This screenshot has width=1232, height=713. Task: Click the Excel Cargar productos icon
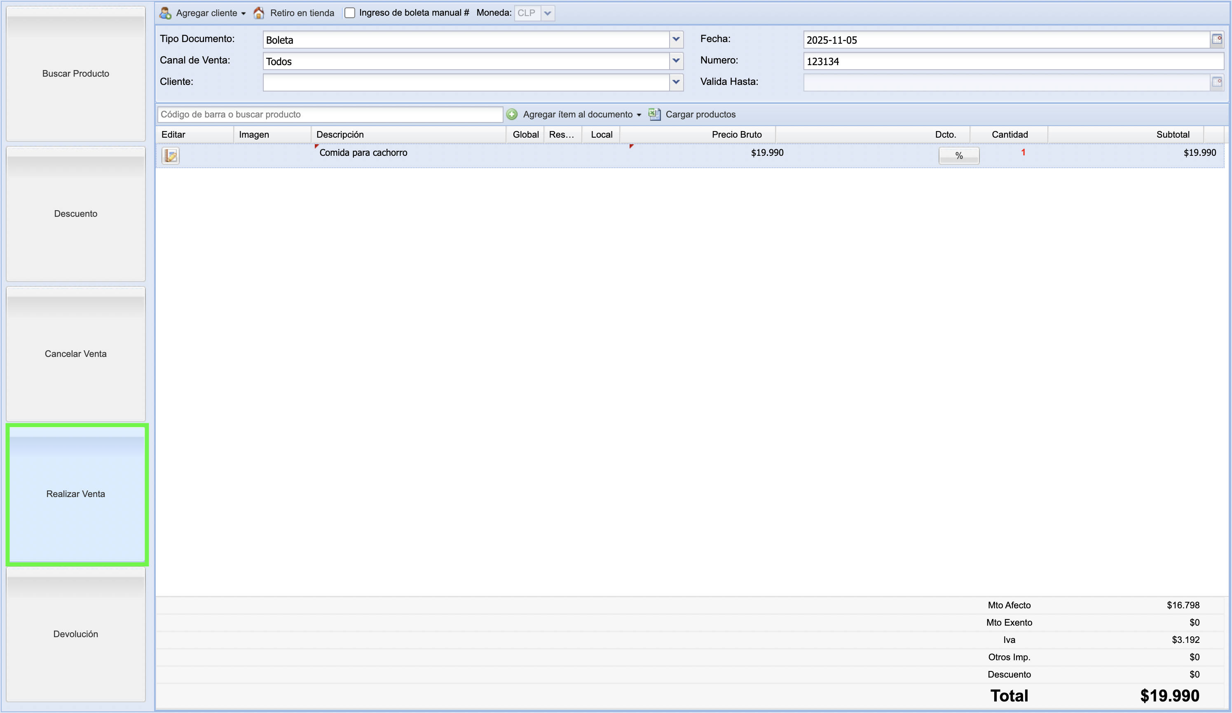(654, 115)
